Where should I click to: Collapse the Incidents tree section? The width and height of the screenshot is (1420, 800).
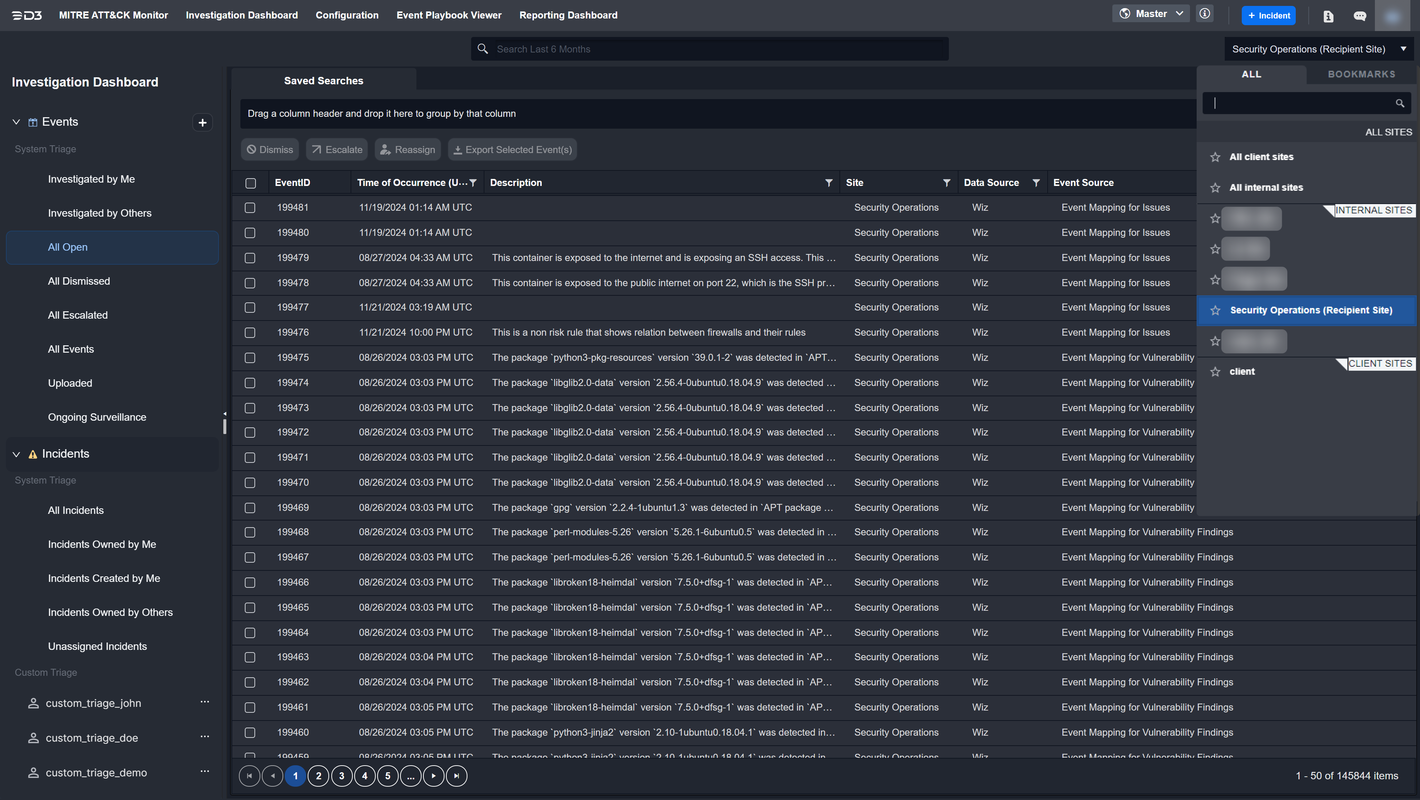pyautogui.click(x=16, y=455)
